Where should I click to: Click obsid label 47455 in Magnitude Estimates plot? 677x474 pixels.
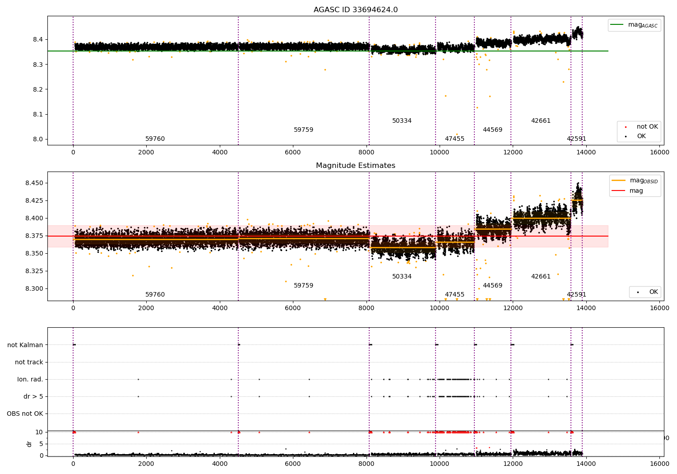point(454,295)
